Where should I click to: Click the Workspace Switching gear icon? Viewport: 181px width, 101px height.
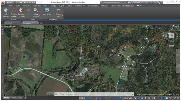[154, 98]
